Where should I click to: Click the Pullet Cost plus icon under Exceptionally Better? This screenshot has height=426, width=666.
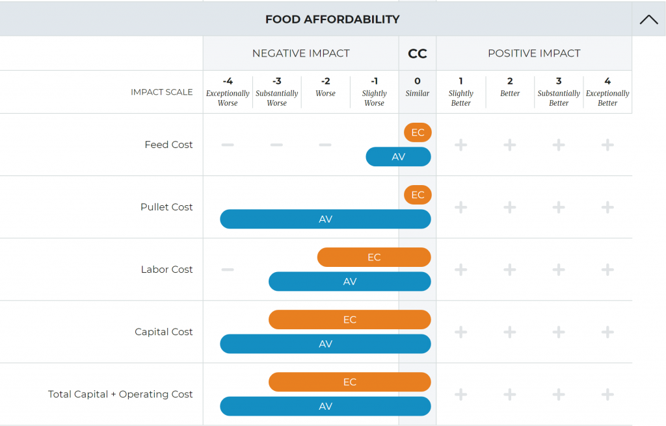607,207
